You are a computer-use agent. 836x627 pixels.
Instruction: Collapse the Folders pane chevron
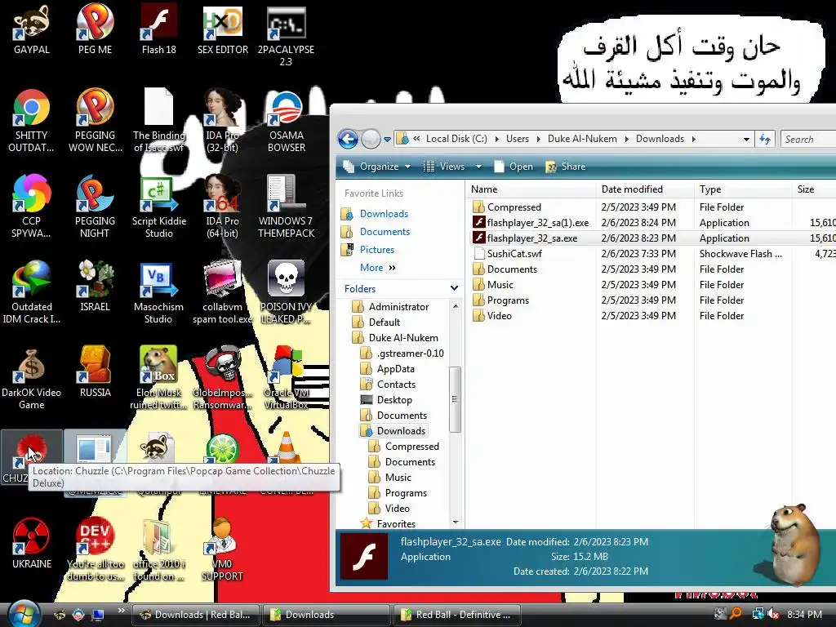(454, 288)
